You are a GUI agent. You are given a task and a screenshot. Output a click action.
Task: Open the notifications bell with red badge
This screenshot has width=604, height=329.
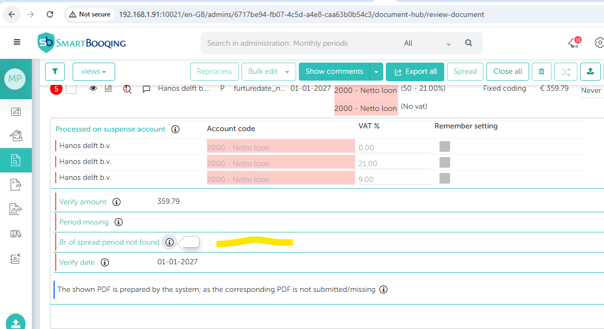click(x=573, y=43)
